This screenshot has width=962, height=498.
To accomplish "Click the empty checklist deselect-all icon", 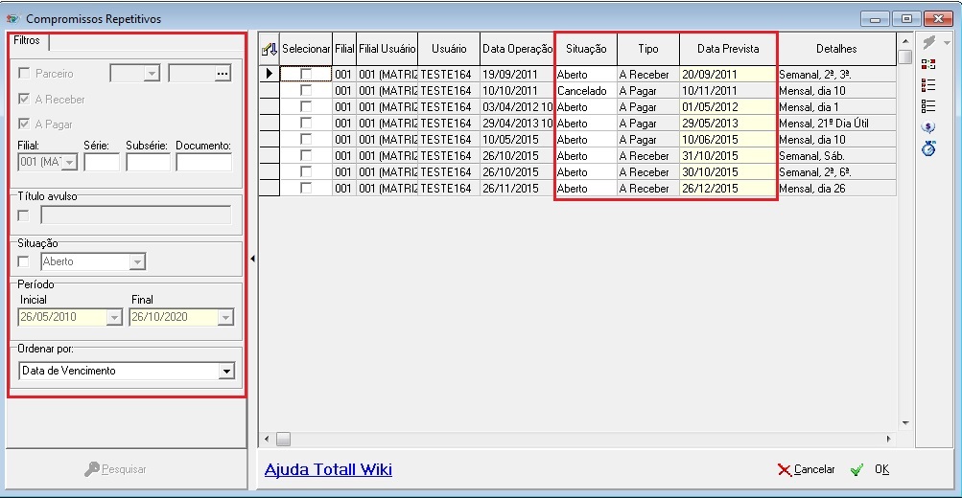I will point(927,106).
